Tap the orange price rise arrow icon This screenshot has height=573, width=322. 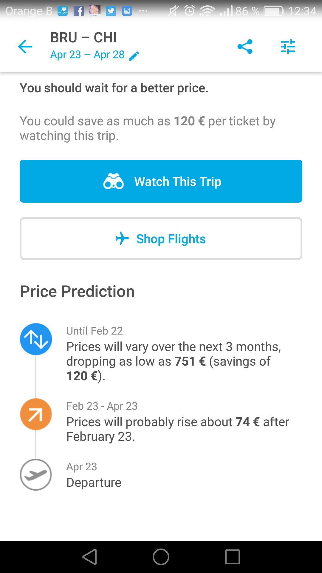(36, 414)
